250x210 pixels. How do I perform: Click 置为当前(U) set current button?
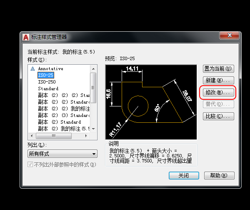click(218, 68)
